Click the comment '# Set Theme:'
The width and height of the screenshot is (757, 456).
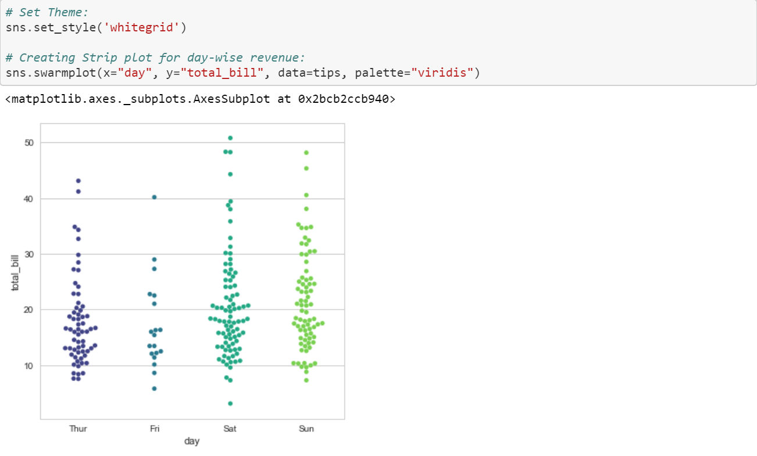pyautogui.click(x=47, y=12)
